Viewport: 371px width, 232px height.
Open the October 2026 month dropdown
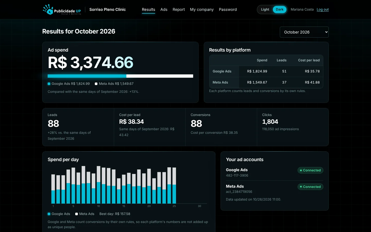point(304,32)
